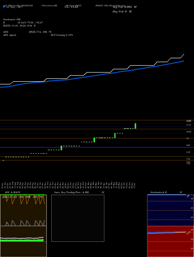This screenshot has height=257, width=194.
Task: Click the green MACD histogram bars
Action: [22, 240]
